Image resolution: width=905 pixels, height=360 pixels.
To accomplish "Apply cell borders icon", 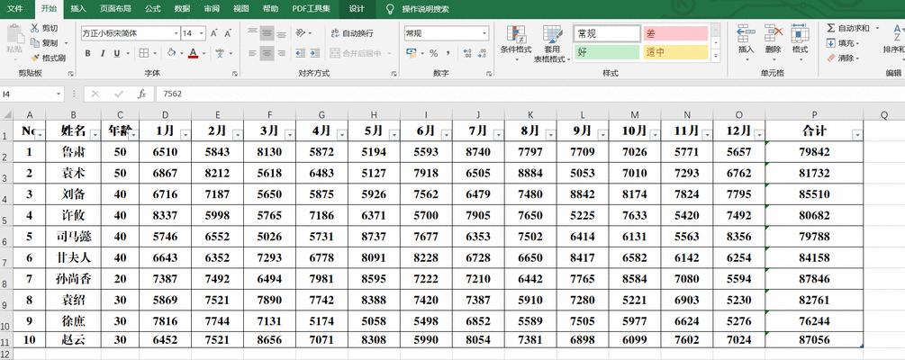I will tap(143, 53).
